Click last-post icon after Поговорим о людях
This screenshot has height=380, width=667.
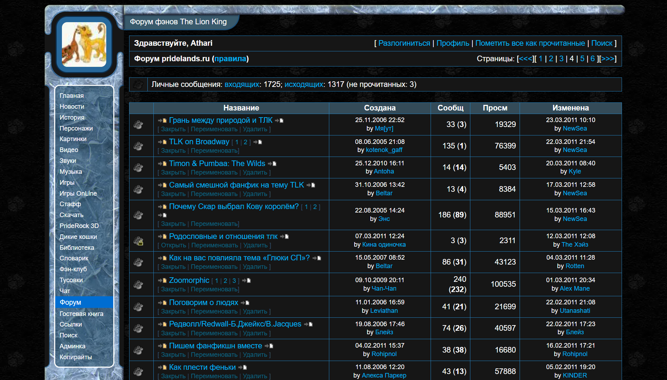point(245,303)
